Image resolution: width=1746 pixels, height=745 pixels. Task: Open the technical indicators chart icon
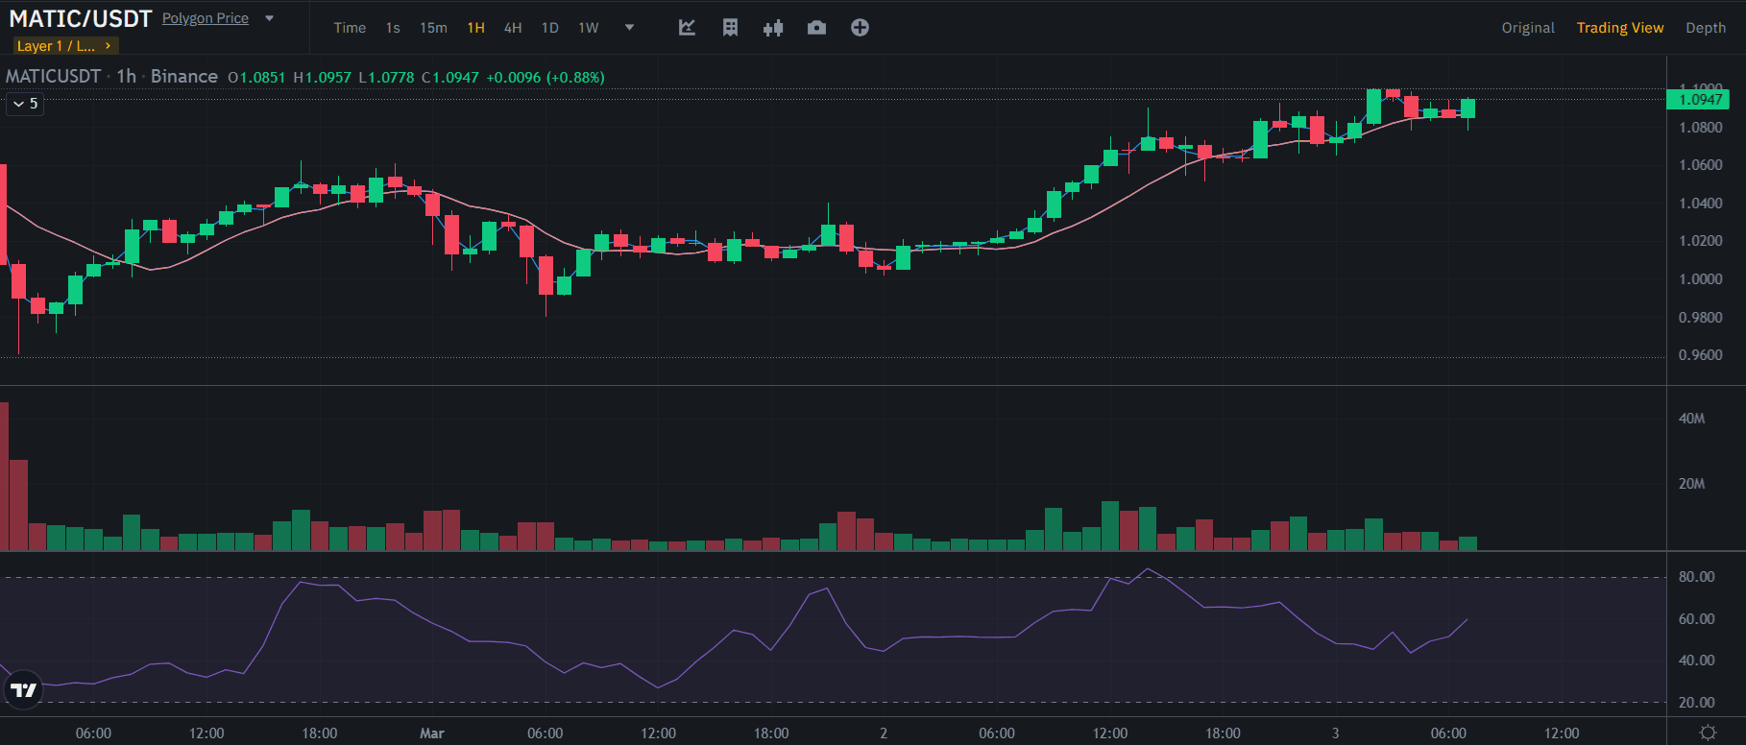click(687, 28)
